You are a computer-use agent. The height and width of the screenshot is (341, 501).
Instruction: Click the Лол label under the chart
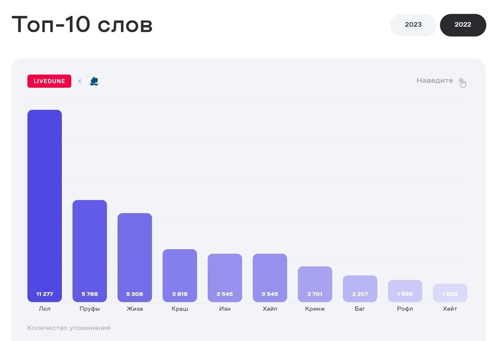pyautogui.click(x=44, y=309)
